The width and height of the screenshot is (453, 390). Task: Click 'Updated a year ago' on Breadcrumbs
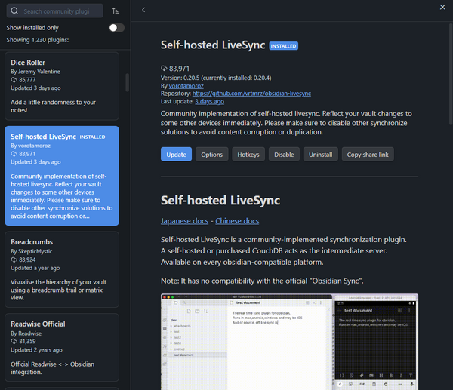[35, 268]
